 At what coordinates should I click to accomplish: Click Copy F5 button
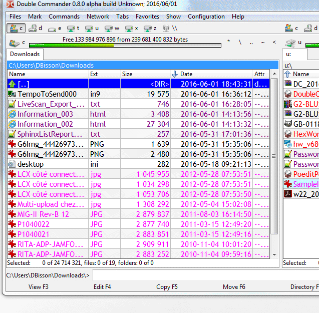coord(167,287)
